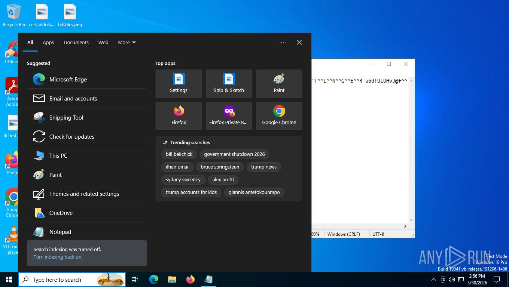Image resolution: width=509 pixels, height=287 pixels.
Task: Open the volume tray icon
Action: [452, 280]
